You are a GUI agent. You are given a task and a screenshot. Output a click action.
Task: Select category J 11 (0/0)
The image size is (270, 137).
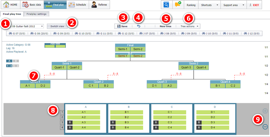tap(231, 33)
